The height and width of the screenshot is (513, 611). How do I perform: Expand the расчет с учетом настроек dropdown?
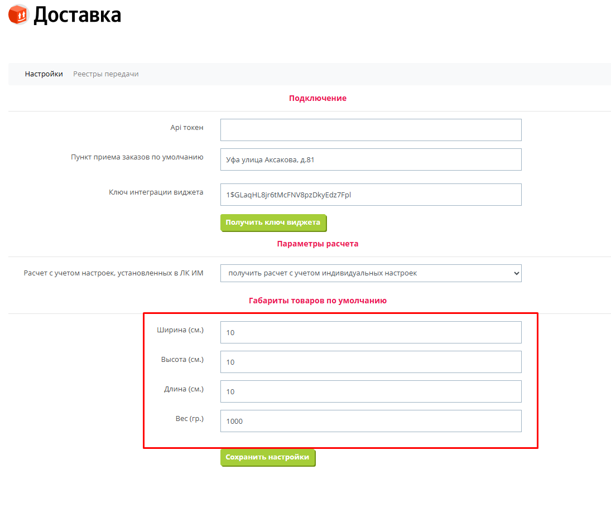(x=371, y=273)
